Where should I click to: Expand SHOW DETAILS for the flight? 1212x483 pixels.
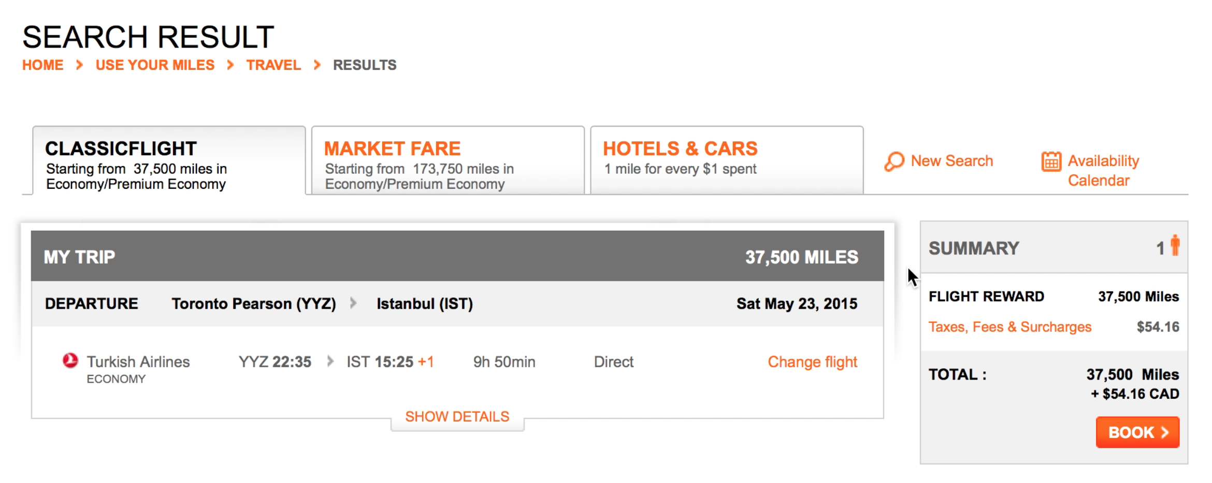click(457, 417)
